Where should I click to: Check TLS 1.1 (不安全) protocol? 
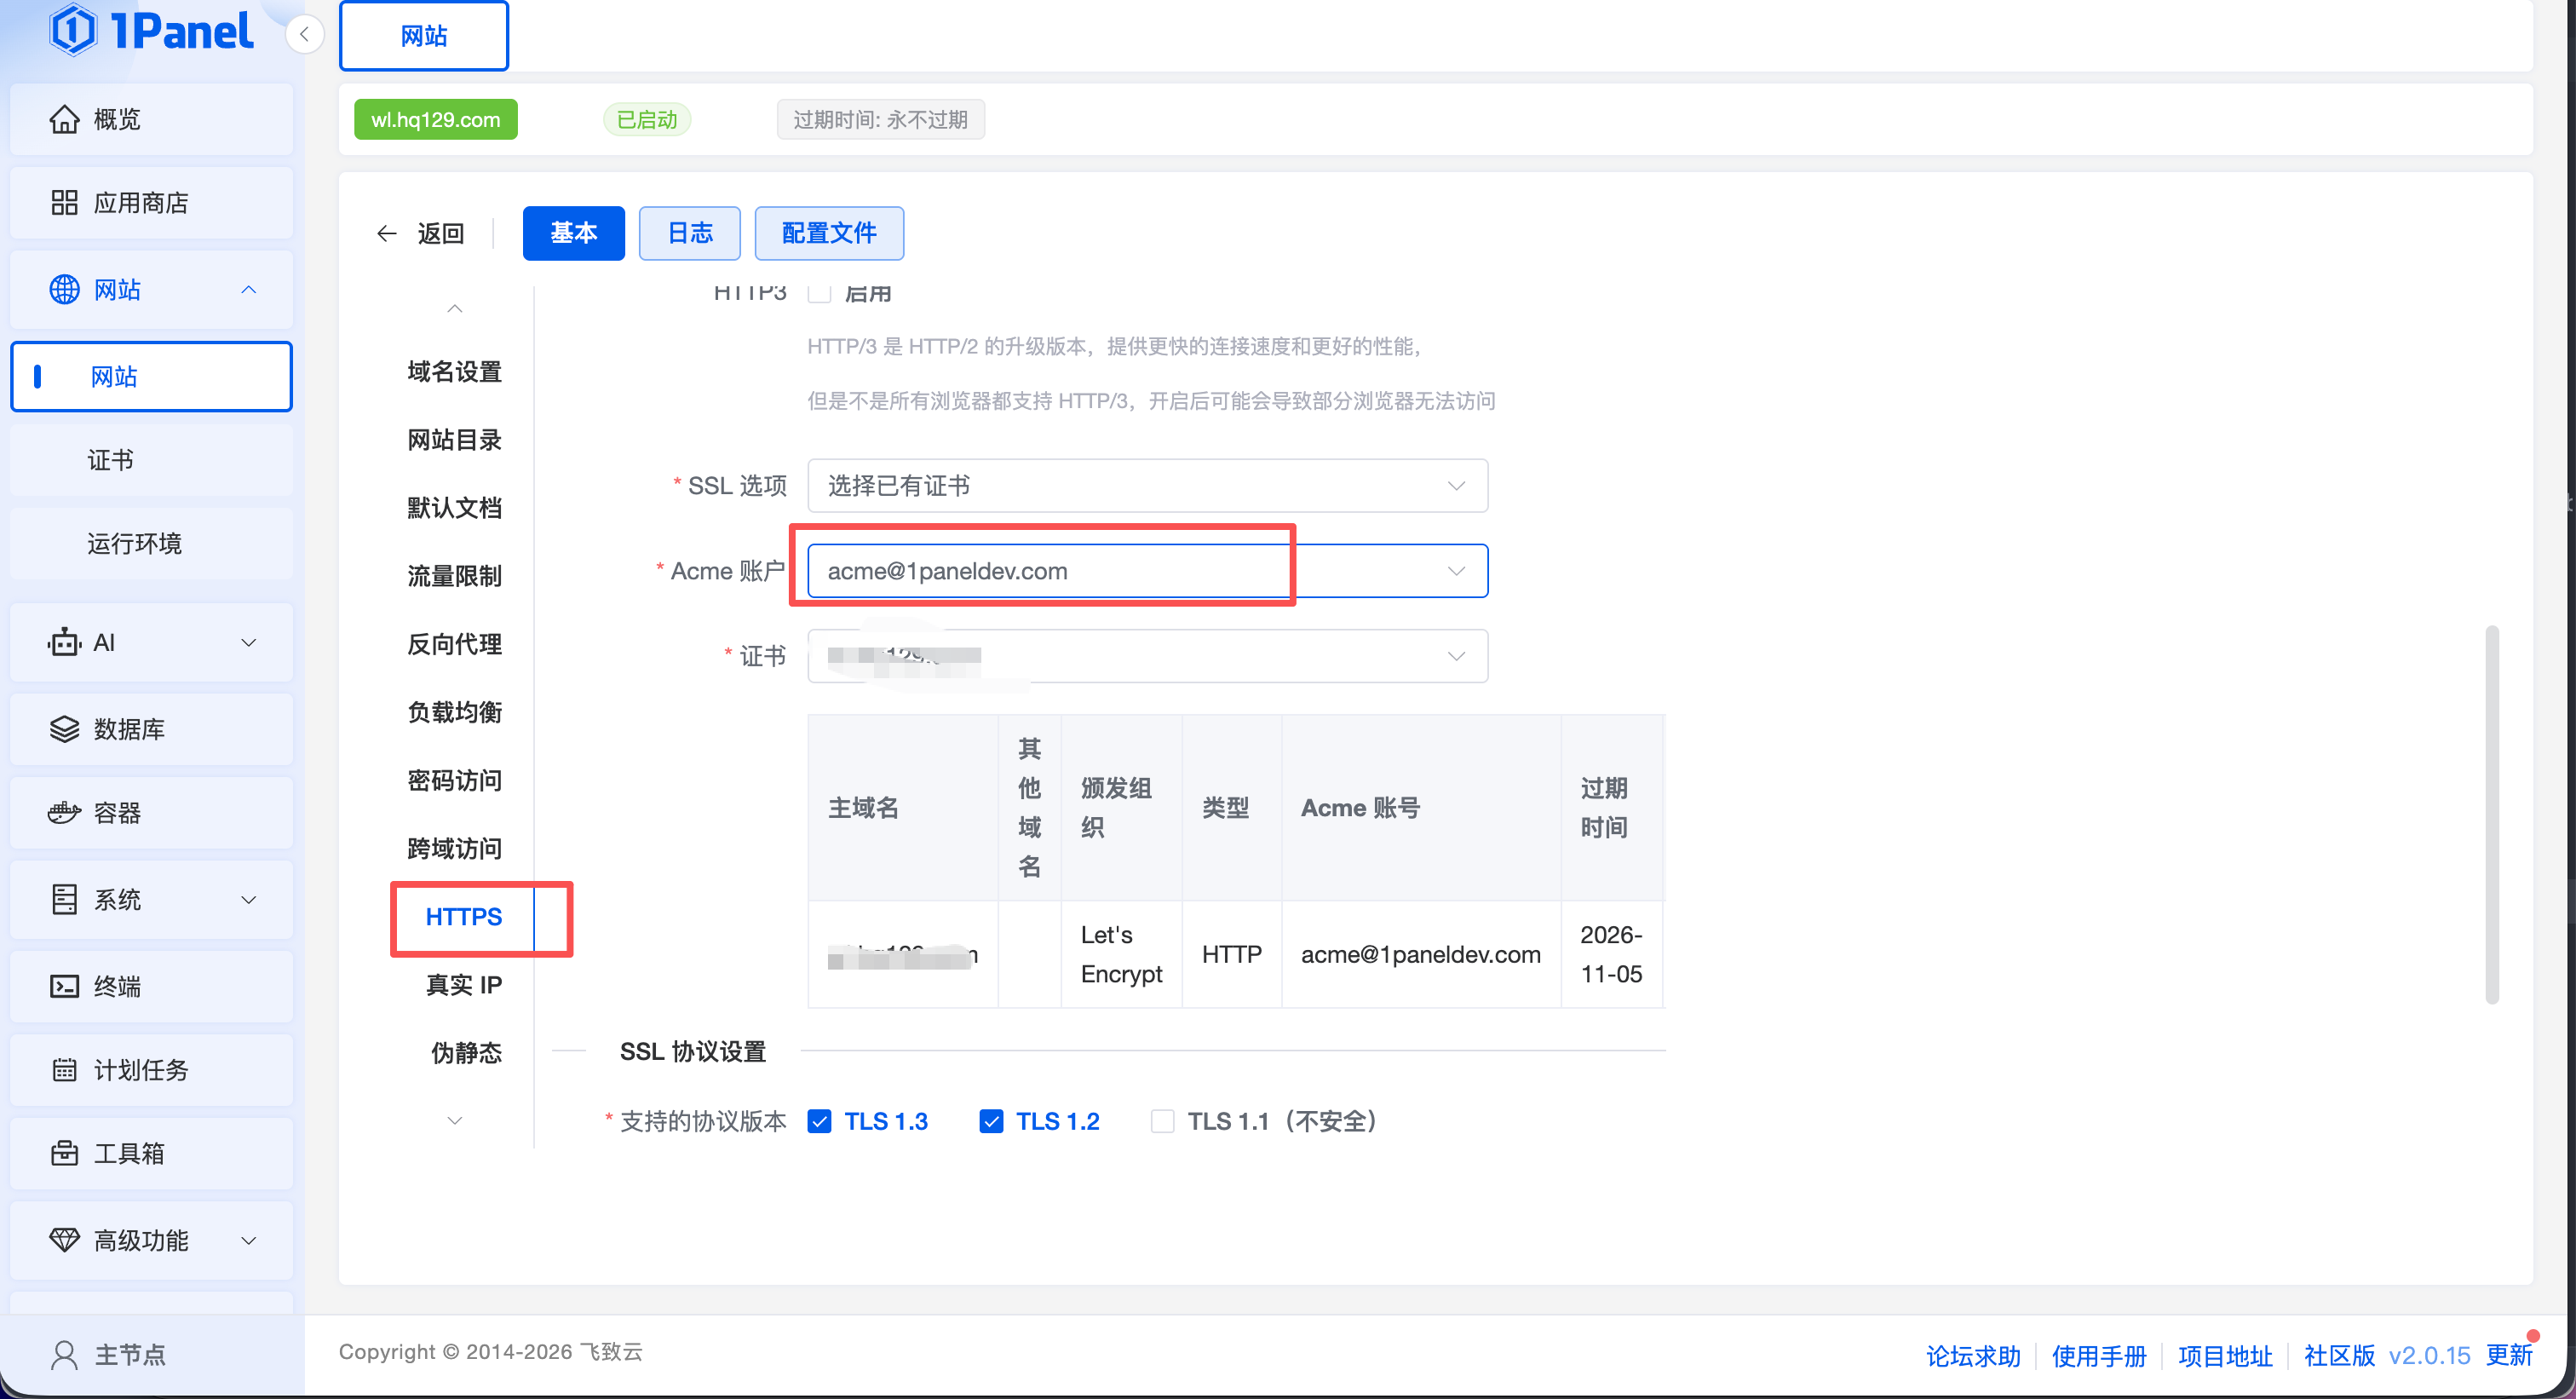[x=1162, y=1121]
